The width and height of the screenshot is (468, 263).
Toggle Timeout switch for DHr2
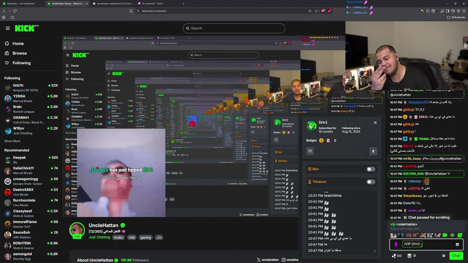pyautogui.click(x=371, y=182)
